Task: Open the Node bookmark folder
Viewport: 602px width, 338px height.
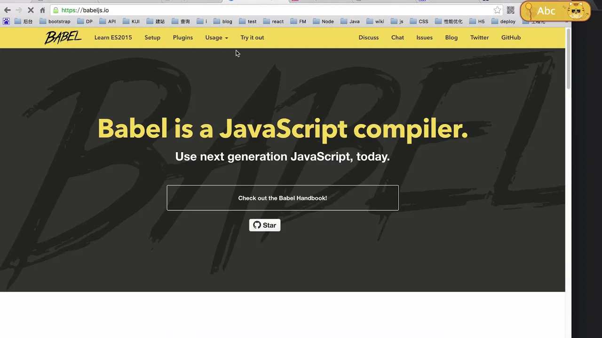Action: click(323, 21)
